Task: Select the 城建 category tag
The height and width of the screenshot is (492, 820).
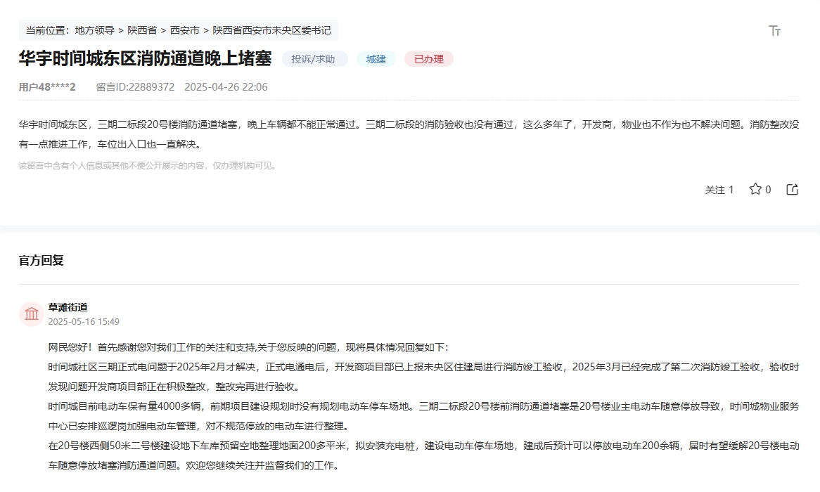Action: click(376, 59)
